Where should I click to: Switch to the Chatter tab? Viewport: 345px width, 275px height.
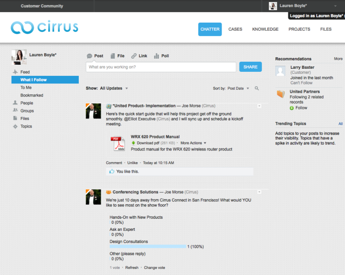[210, 29]
